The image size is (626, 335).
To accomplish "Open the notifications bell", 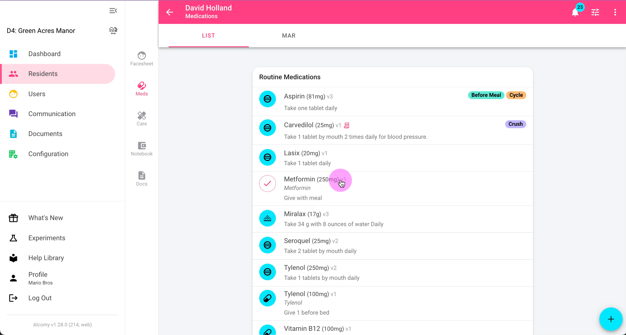I will point(575,13).
